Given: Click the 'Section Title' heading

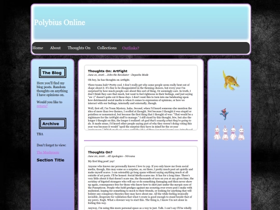Looking at the screenshot, I should (50, 160).
